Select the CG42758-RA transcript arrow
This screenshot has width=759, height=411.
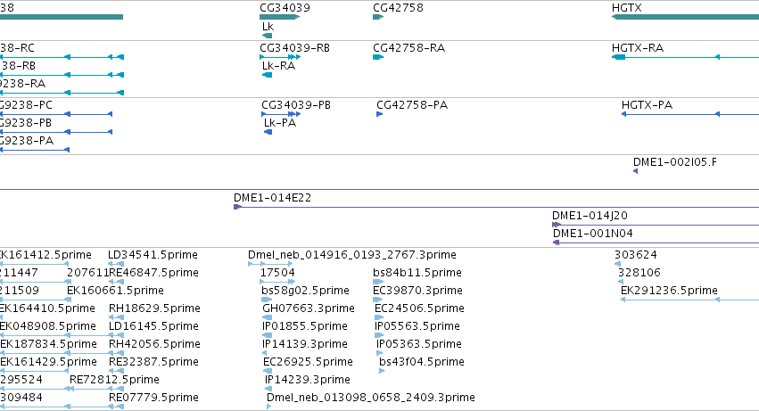pyautogui.click(x=378, y=57)
